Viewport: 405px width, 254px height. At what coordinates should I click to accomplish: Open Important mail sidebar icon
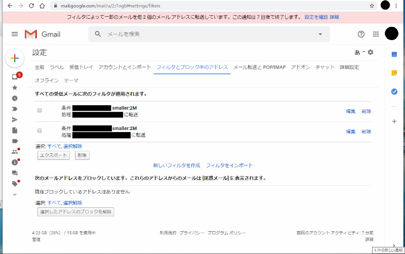[x=15, y=109]
